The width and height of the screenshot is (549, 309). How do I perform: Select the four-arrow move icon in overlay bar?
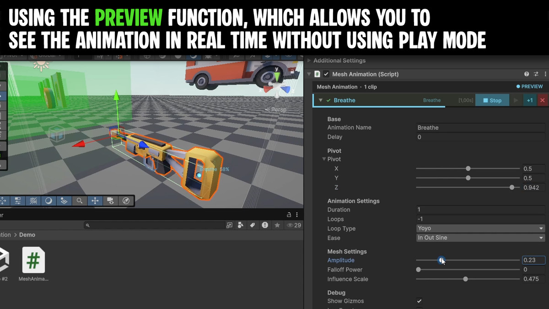[95, 201]
